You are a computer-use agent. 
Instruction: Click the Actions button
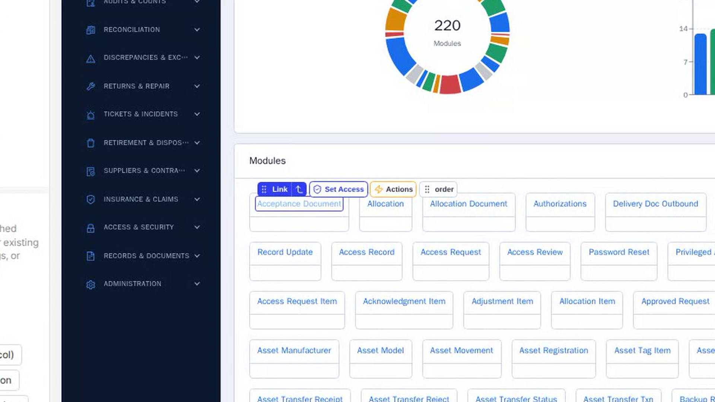click(393, 189)
